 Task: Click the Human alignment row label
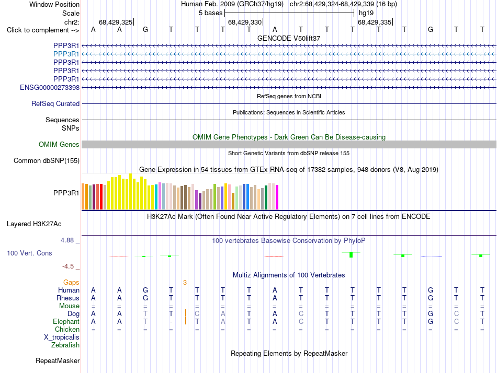point(69,290)
